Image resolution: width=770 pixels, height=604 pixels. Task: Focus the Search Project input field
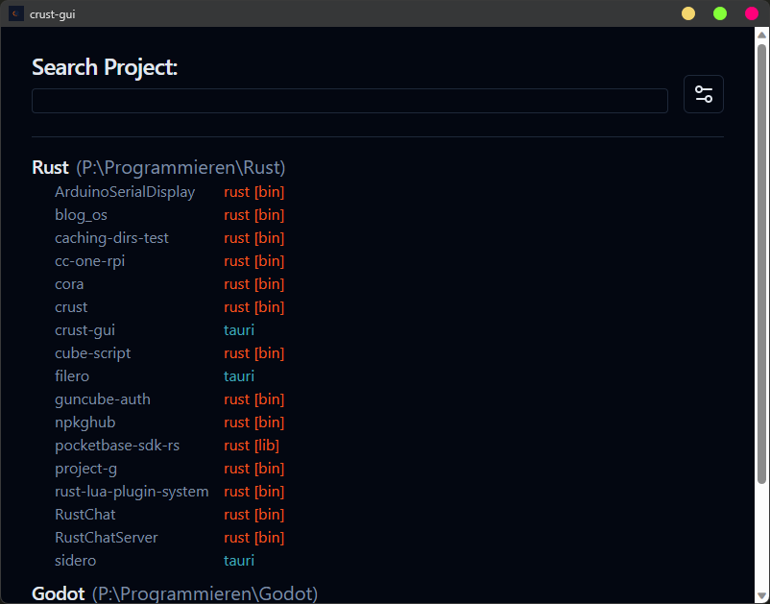tap(349, 100)
